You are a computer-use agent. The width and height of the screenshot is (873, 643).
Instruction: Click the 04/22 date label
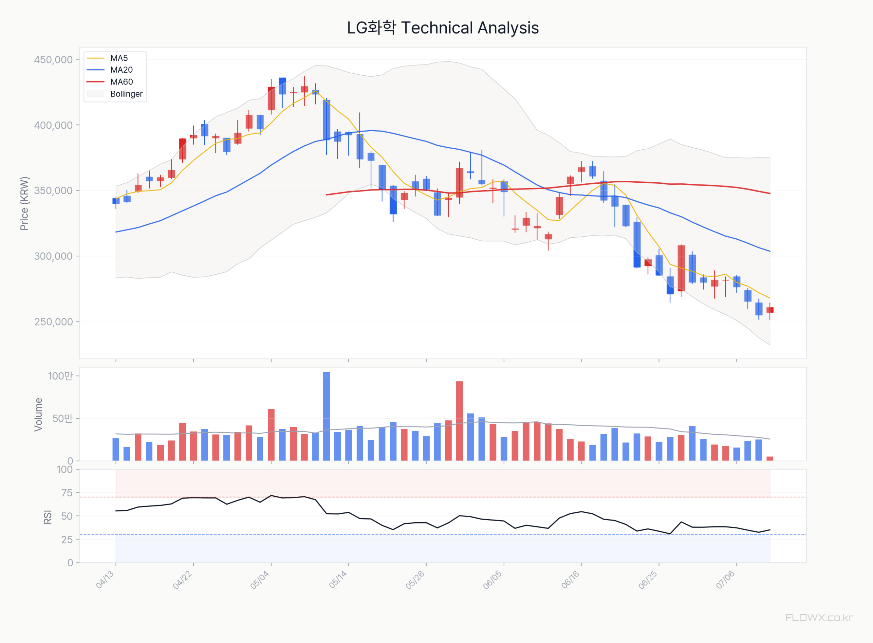point(182,580)
